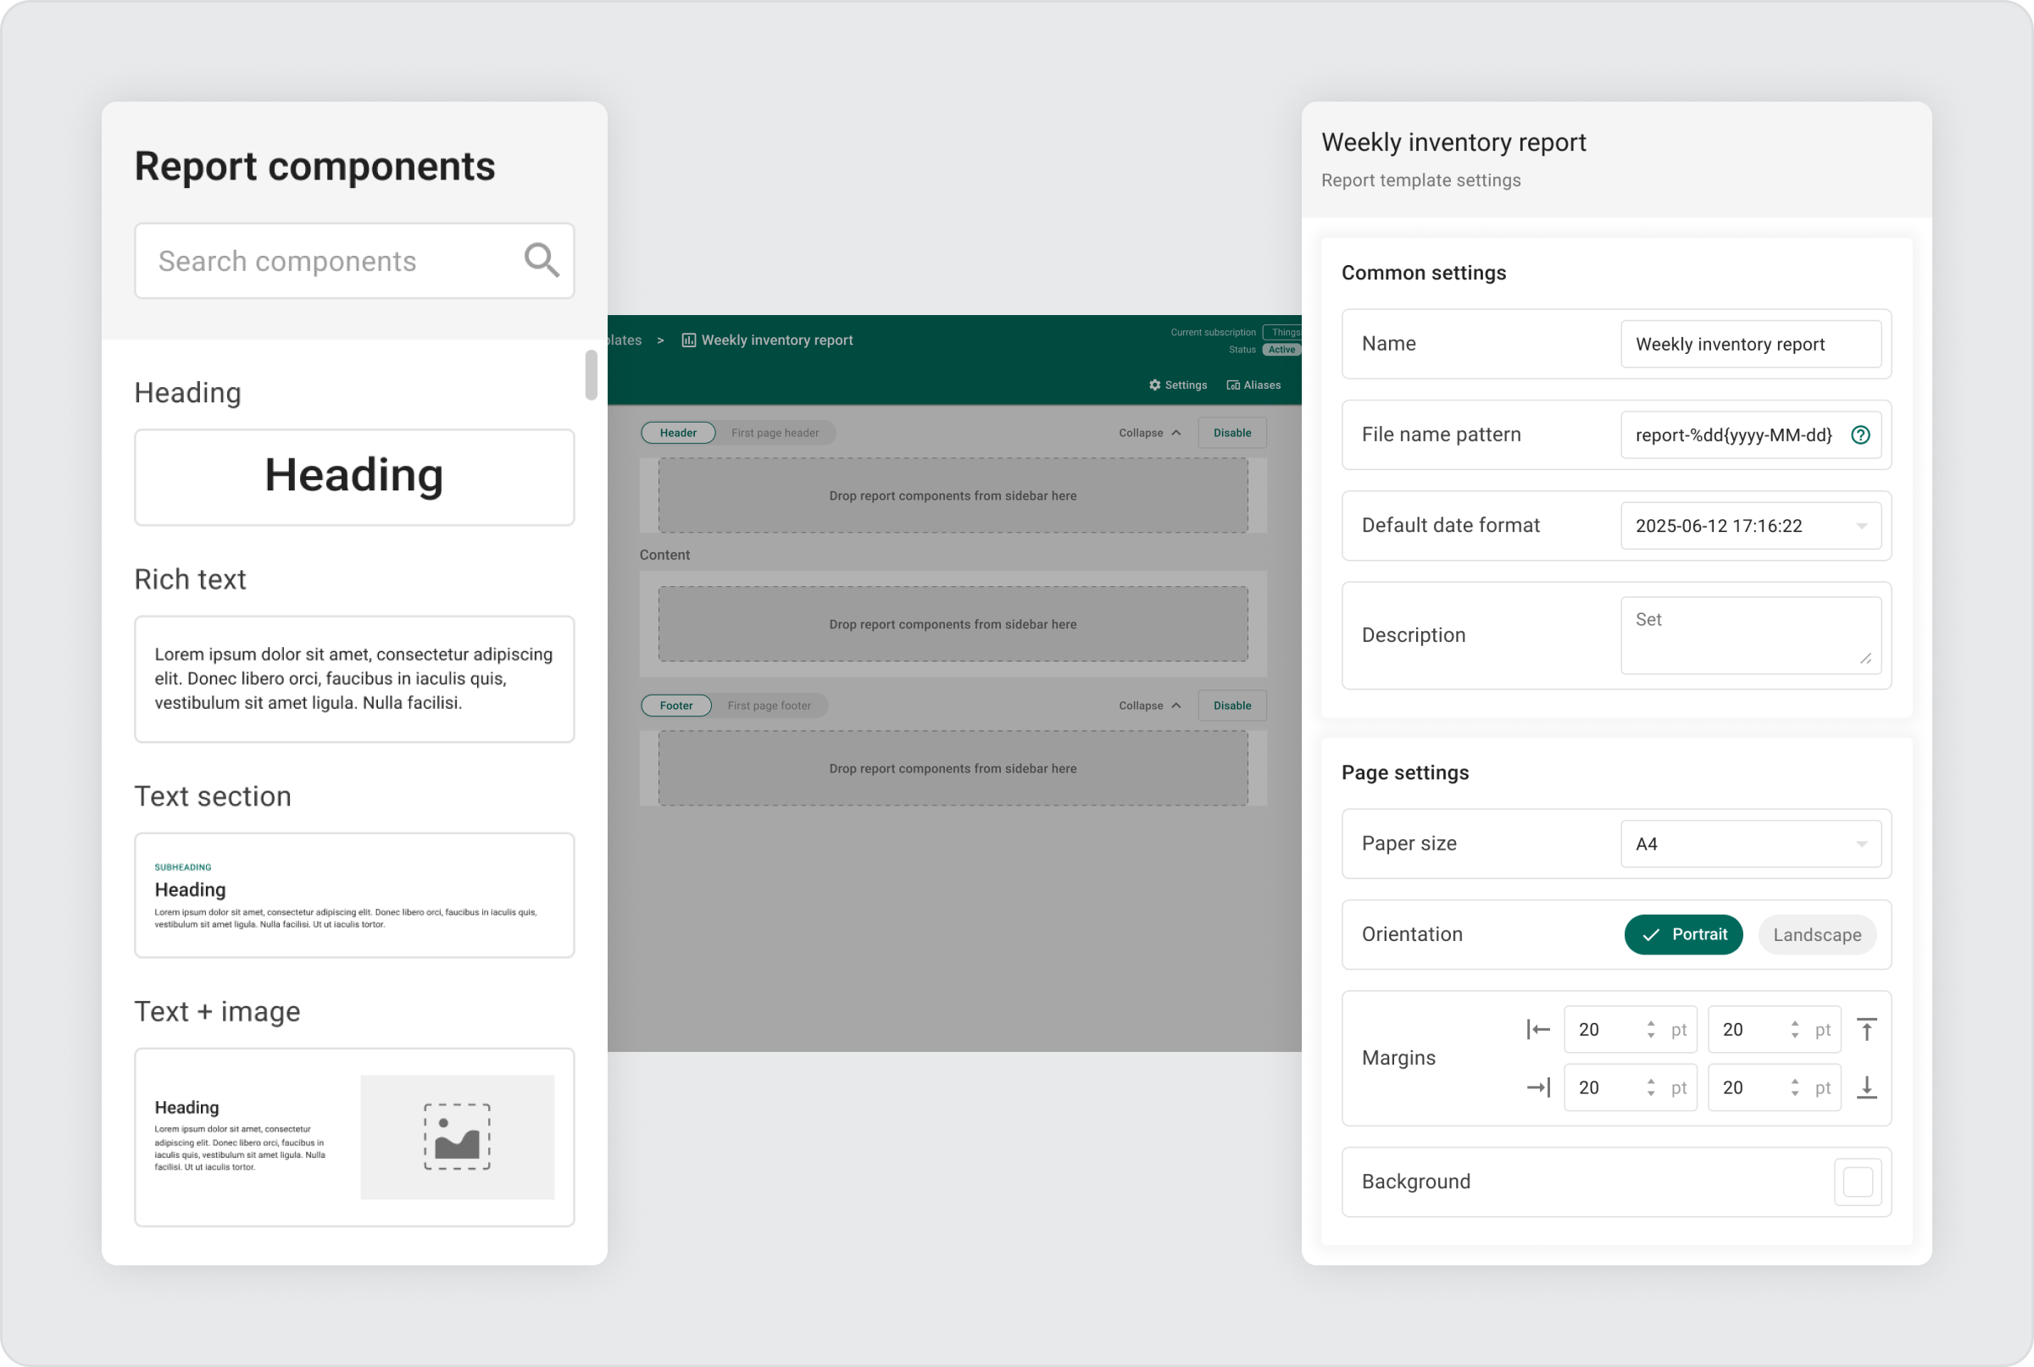Click the top margin arrow icon

1865,1030
